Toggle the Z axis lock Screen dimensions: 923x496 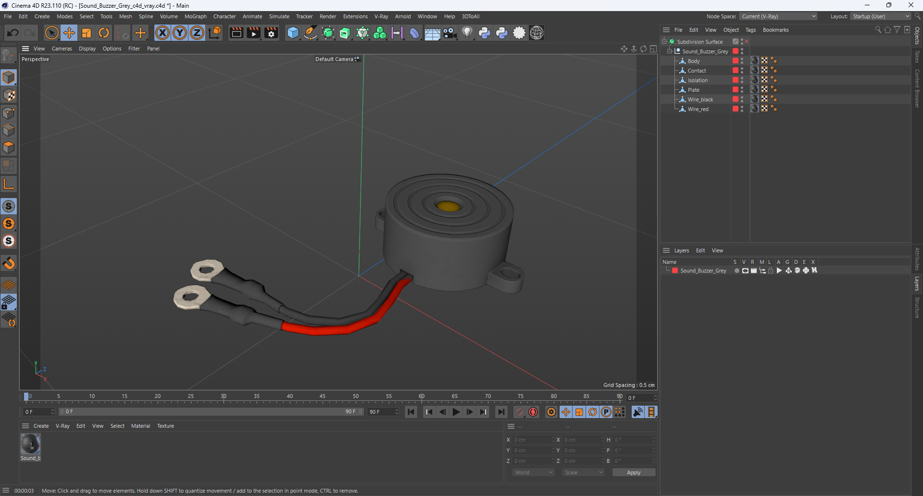pos(197,33)
